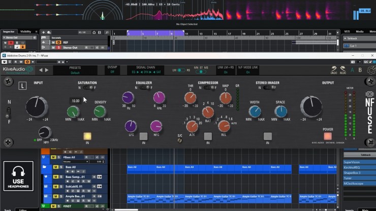
Task: Flip the Compressor N/F switch
Action: click(x=209, y=88)
